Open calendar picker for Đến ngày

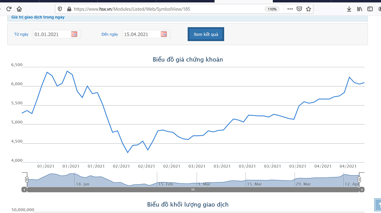pos(164,34)
